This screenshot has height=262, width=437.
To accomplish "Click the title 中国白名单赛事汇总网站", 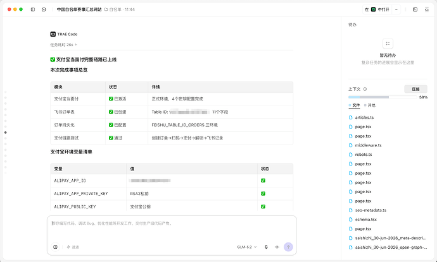I will click(79, 9).
